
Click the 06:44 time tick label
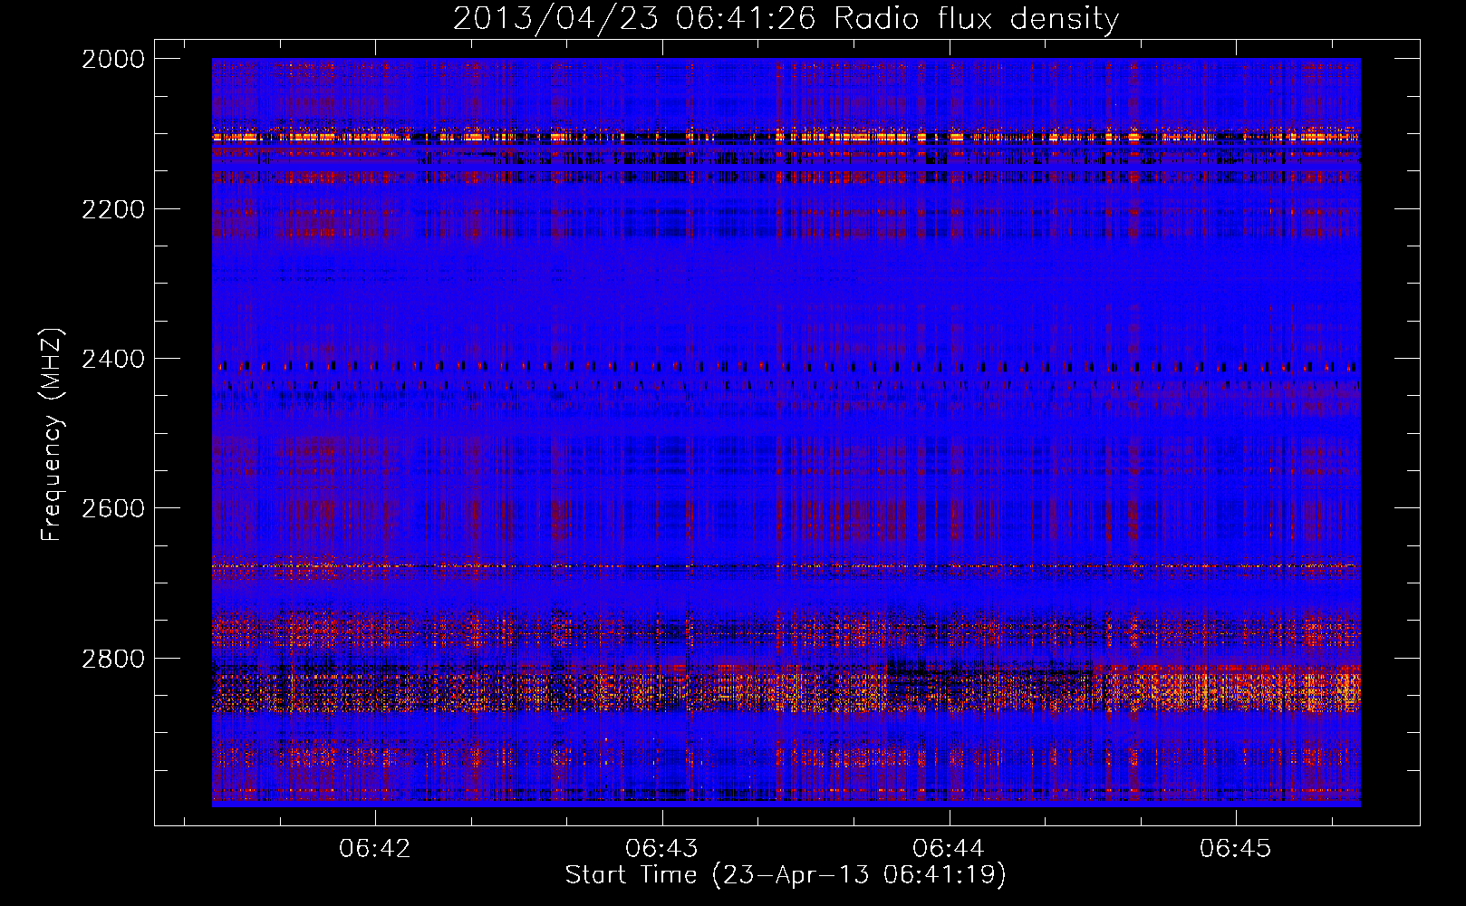[x=949, y=848]
